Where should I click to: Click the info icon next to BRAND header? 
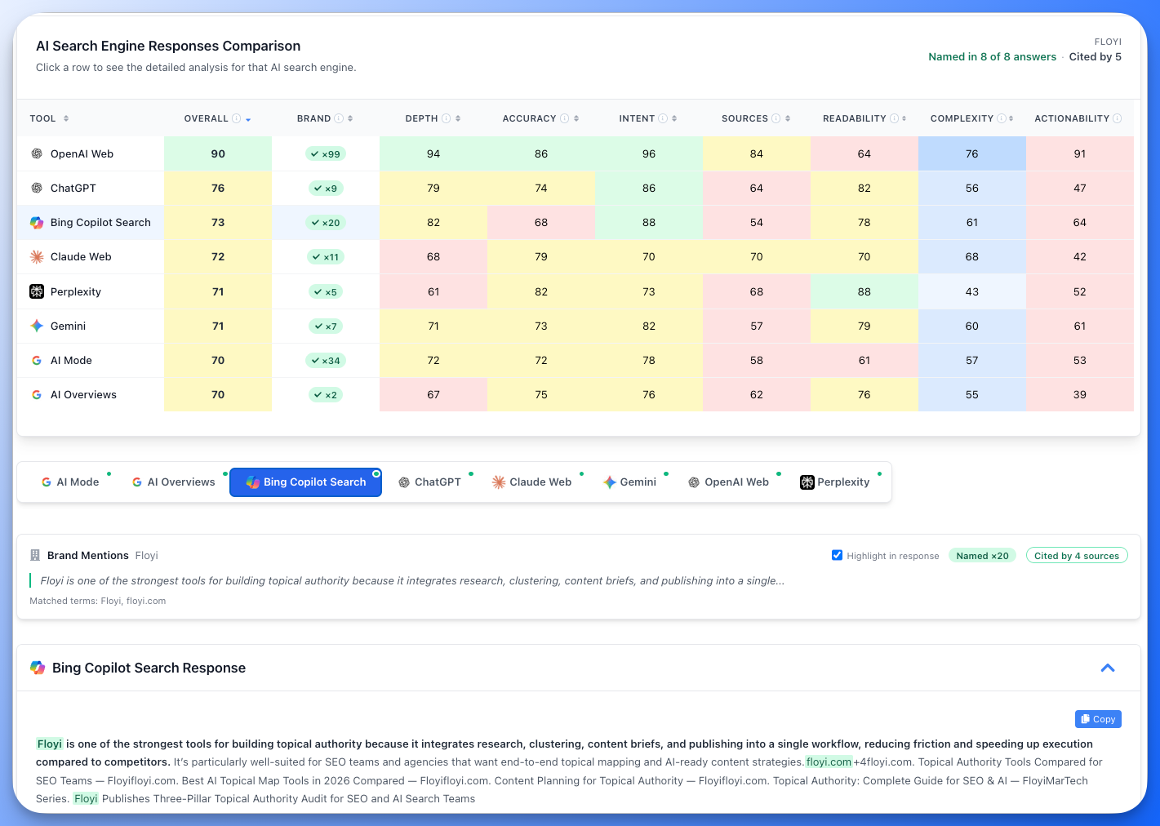[x=339, y=118]
